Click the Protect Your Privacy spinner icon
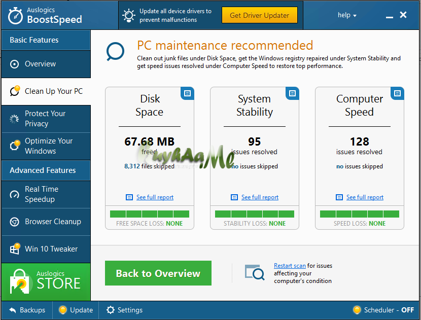Image resolution: width=421 pixels, height=320 pixels. click(14, 119)
